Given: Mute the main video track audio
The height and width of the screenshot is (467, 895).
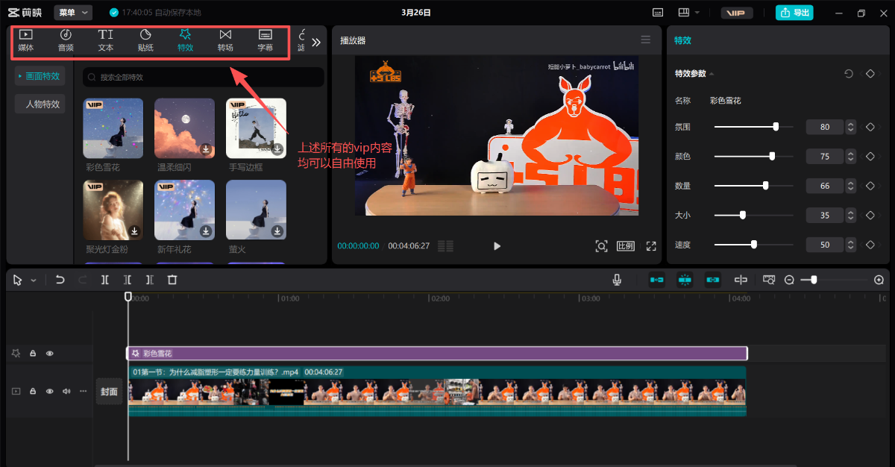Looking at the screenshot, I should coord(66,391).
